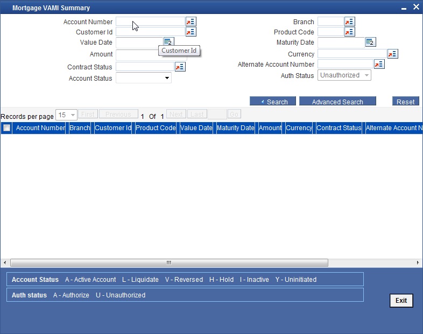Click the horizontal scrollbar thumb
The image size is (423, 334).
169,262
